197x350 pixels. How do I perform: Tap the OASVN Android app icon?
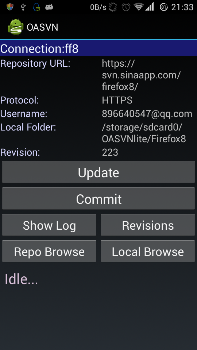[x=15, y=27]
